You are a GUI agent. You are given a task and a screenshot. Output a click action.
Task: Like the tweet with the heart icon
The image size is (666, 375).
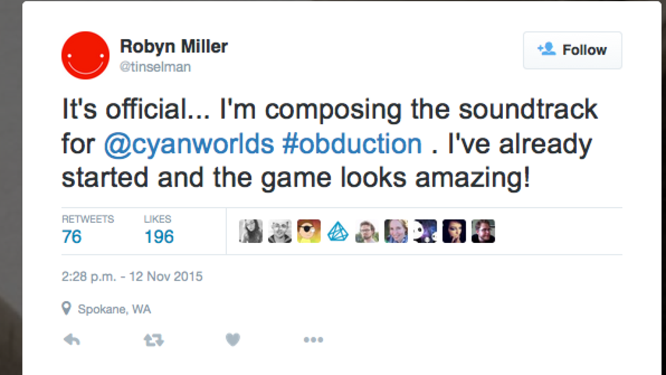tap(233, 340)
